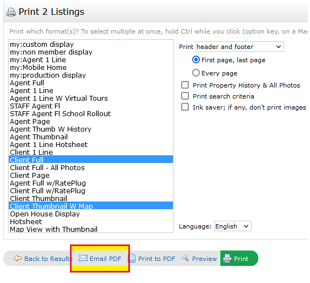
Task: Click the green Print button label
Action: 241,259
